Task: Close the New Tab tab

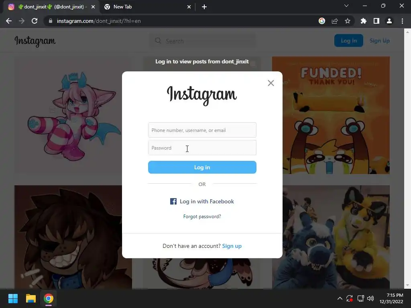Action: click(189, 7)
